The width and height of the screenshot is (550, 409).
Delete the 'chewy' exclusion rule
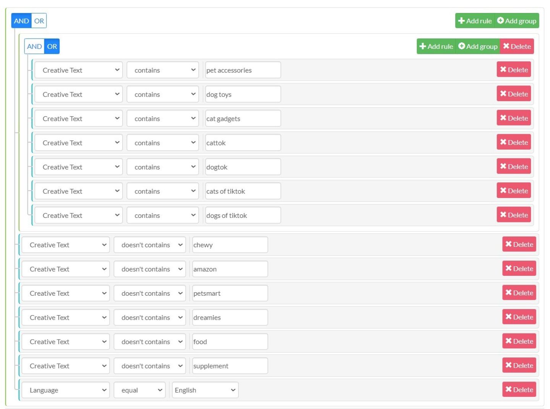pos(519,245)
